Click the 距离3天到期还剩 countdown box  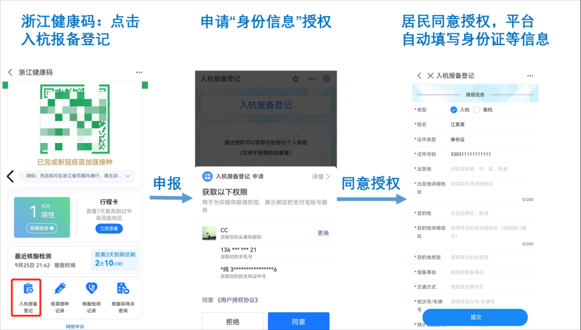point(115,259)
